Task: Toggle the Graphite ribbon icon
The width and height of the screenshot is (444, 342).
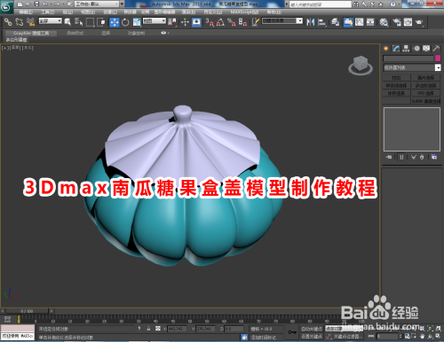Action: click(348, 22)
